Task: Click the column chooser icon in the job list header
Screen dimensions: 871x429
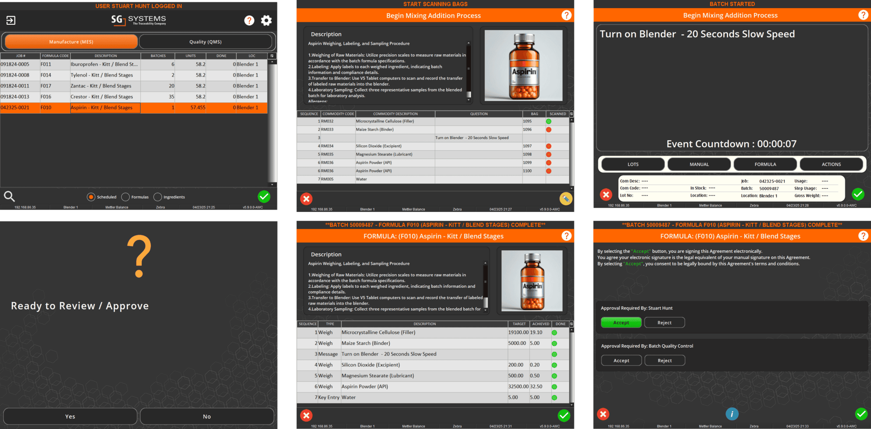Action: pos(272,56)
